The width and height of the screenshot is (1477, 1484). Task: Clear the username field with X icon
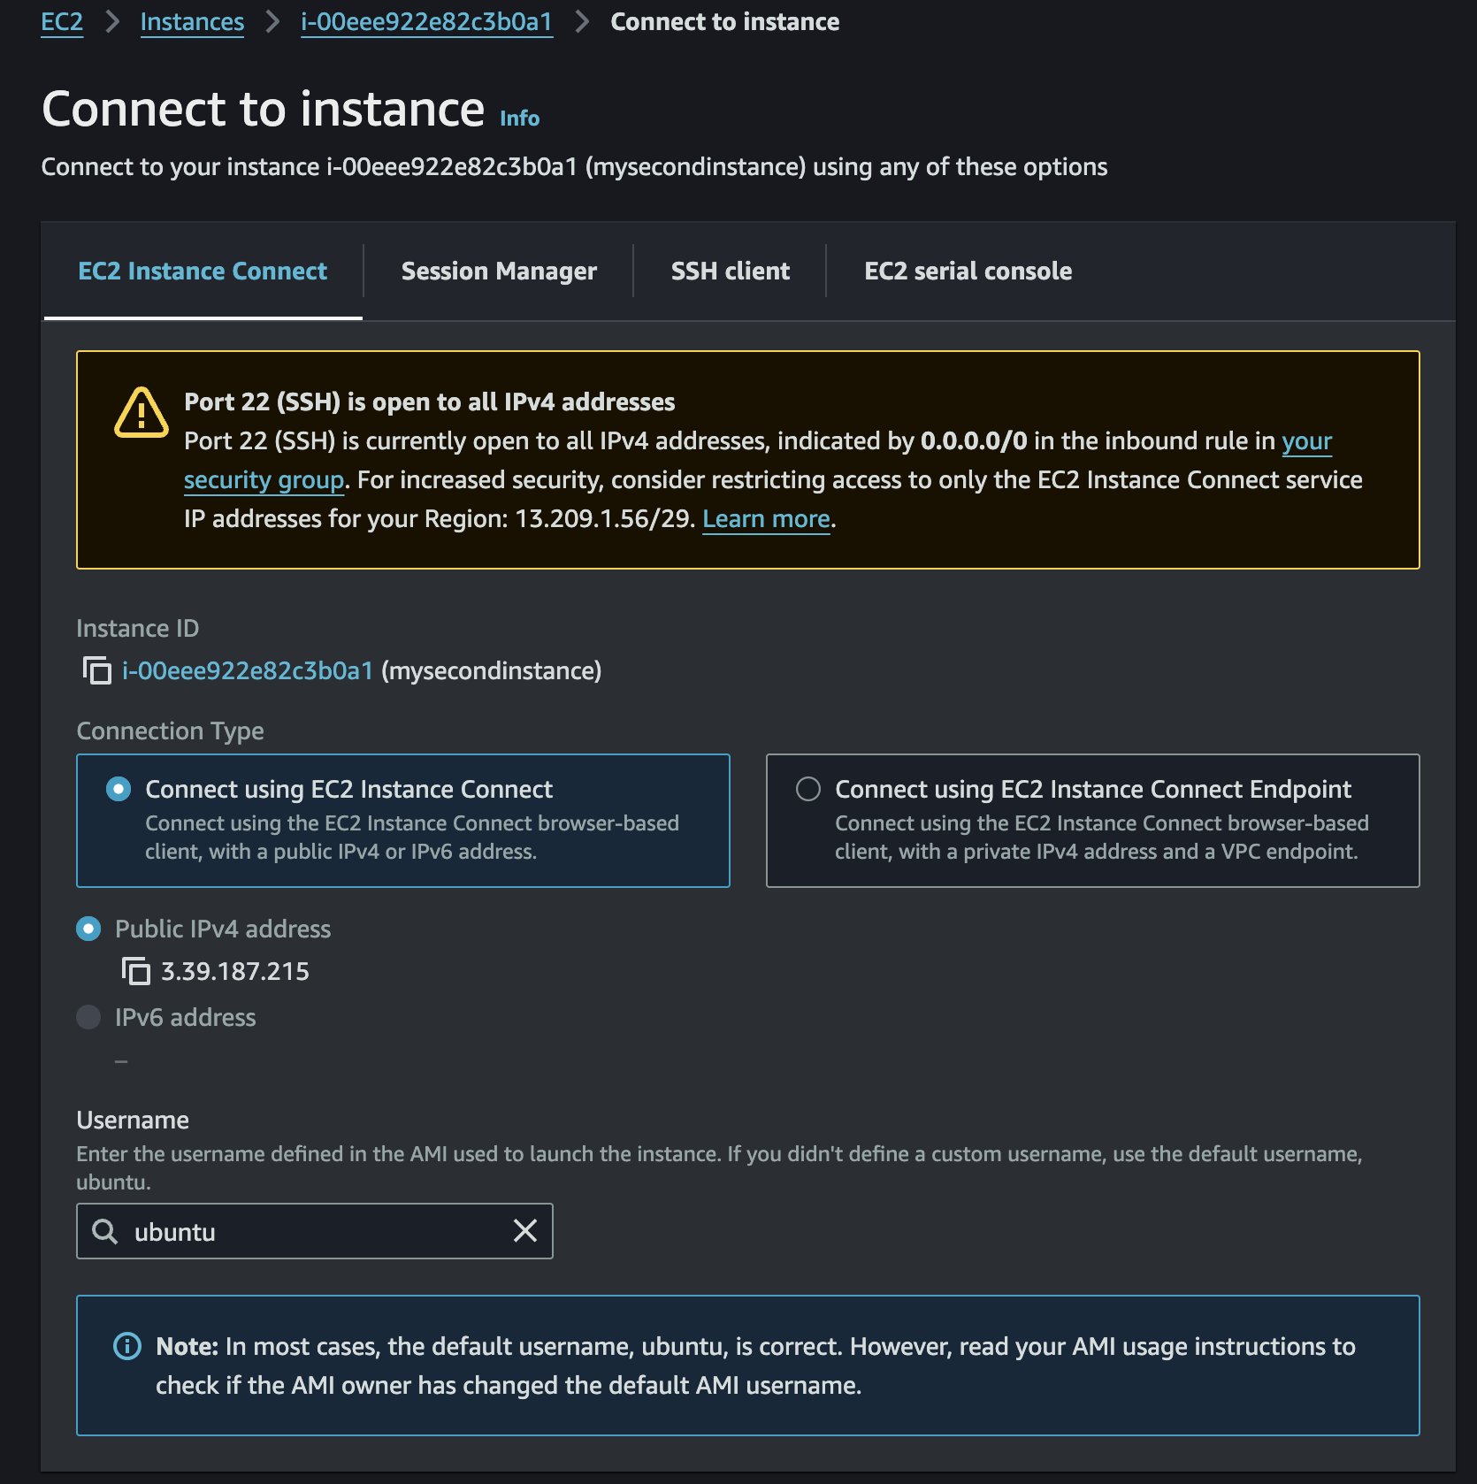525,1230
